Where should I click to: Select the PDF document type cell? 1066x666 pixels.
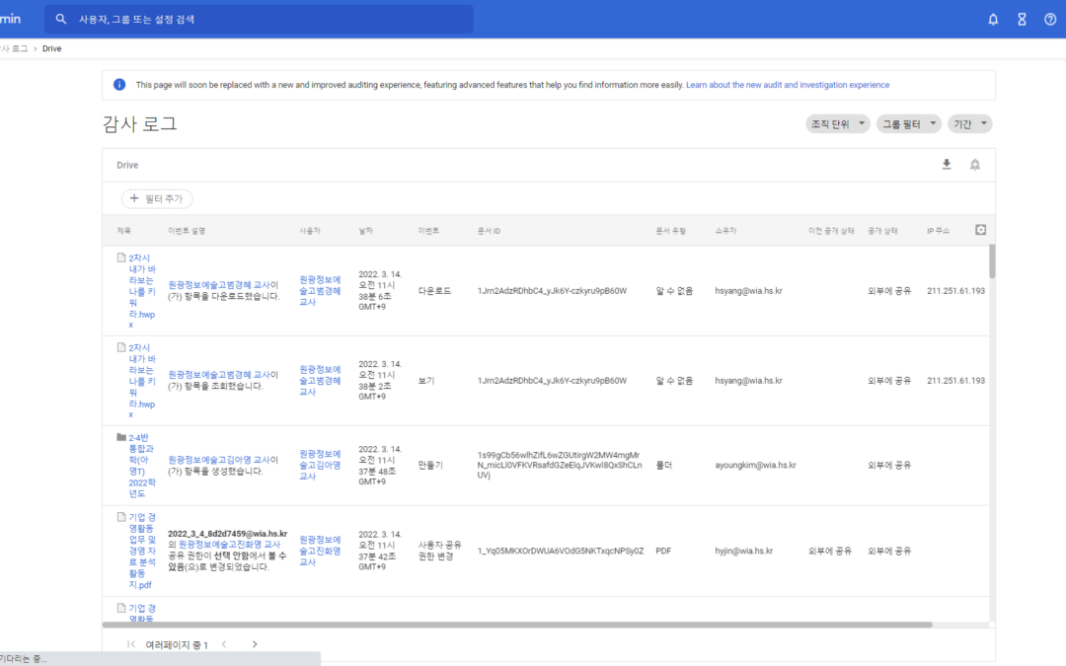click(663, 551)
